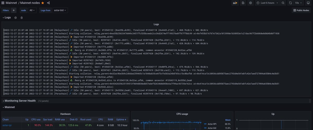313x130 pixels.
Task: Open the Hardware panel title menu
Action: click(x=65, y=114)
